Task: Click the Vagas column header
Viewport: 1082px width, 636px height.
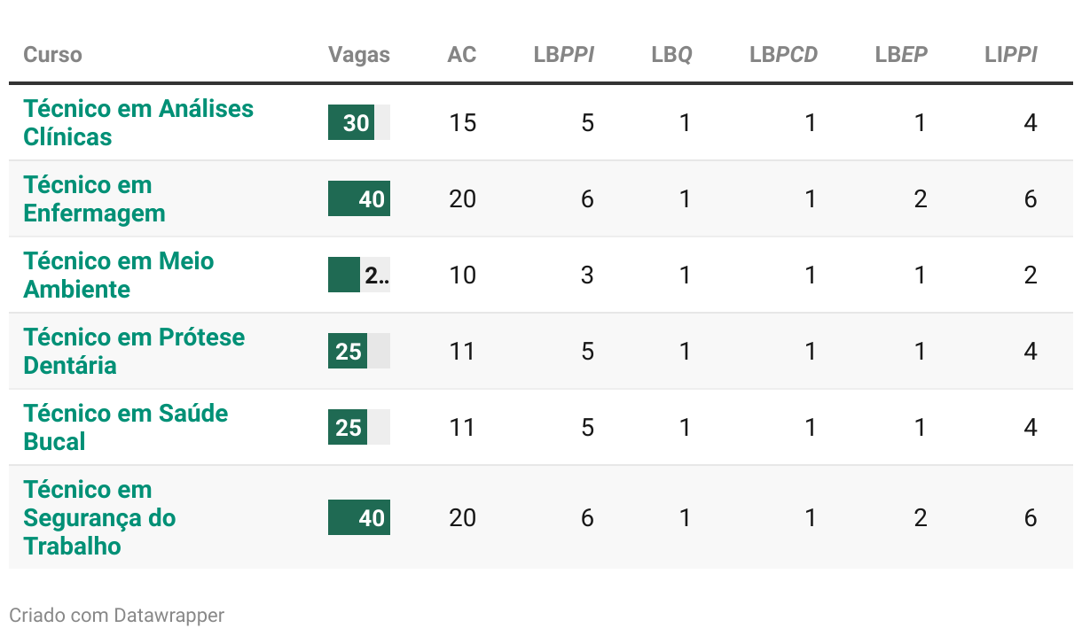Action: (x=359, y=54)
